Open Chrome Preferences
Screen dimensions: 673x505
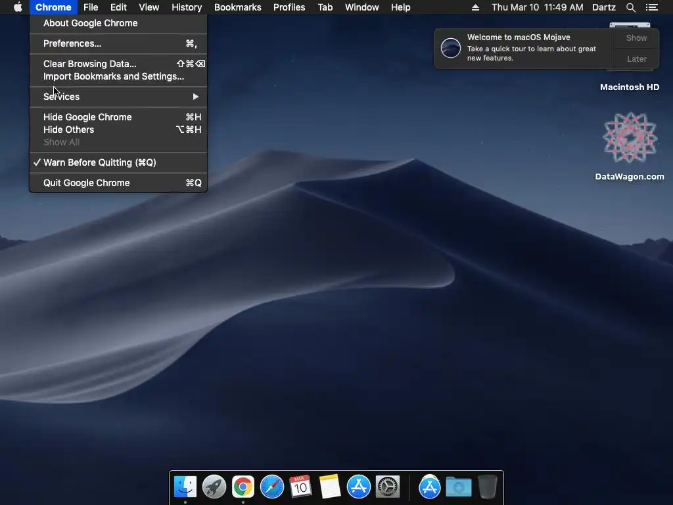coord(118,43)
